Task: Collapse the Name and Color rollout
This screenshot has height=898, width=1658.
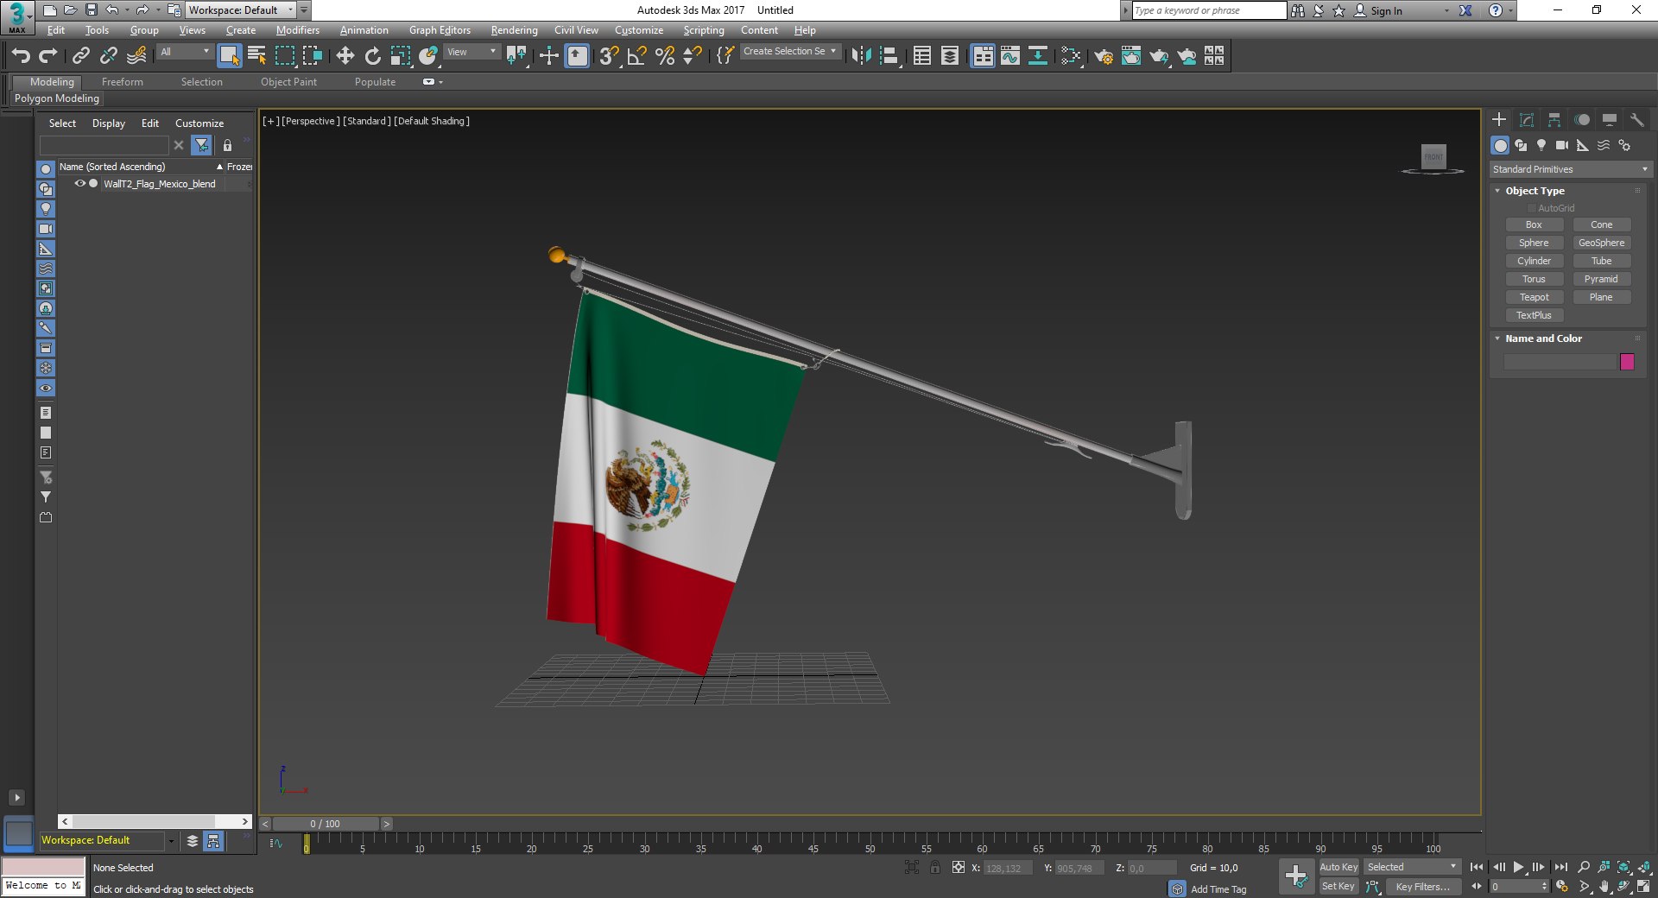Action: (x=1543, y=338)
